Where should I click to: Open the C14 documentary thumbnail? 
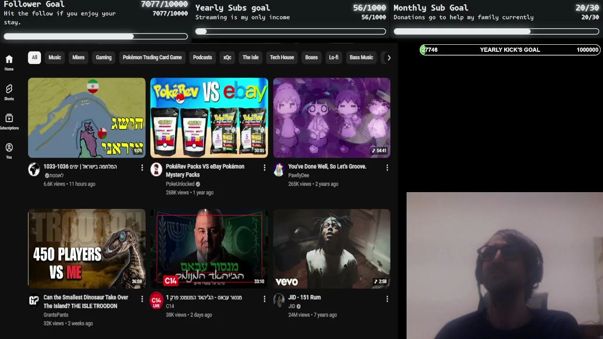(x=209, y=249)
